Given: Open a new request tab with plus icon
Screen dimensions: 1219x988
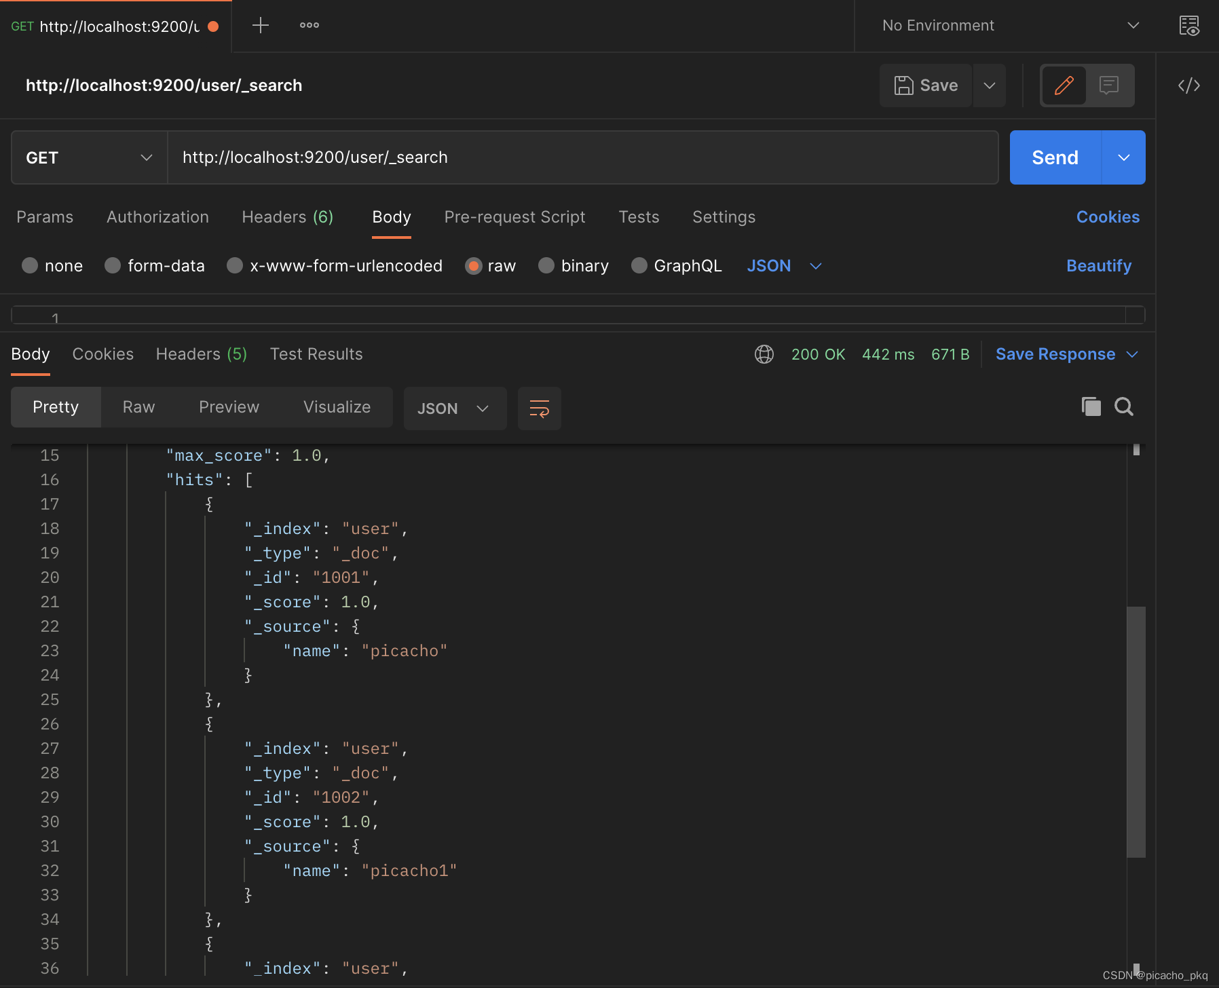Looking at the screenshot, I should 261,26.
